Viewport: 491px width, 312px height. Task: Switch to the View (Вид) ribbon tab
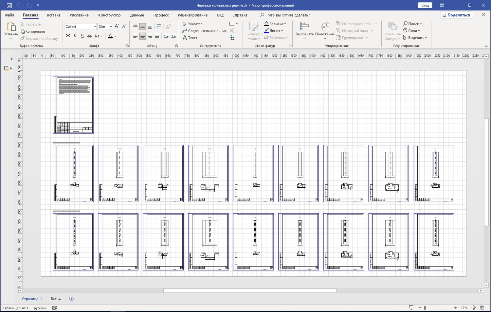tap(220, 15)
